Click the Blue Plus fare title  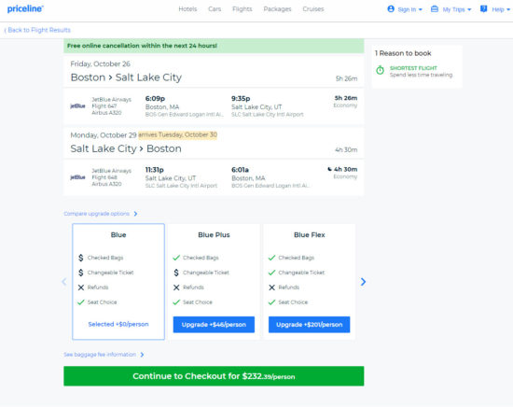(214, 234)
